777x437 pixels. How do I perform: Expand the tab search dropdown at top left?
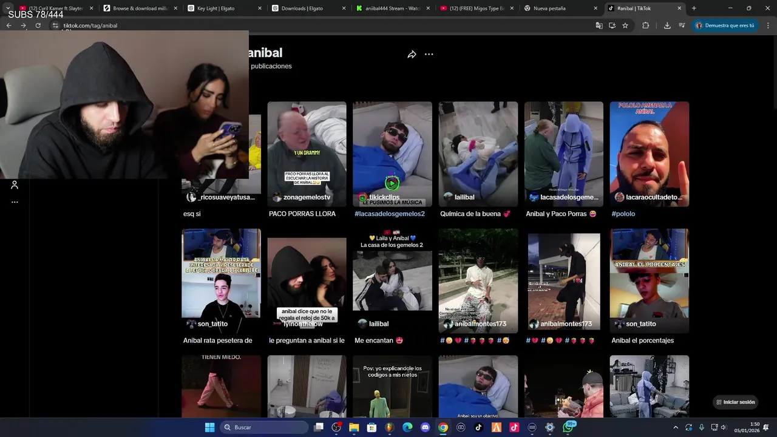(x=8, y=8)
